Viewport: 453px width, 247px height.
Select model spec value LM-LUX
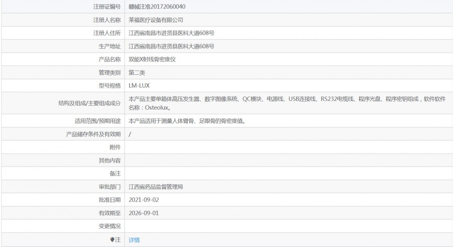(x=139, y=86)
